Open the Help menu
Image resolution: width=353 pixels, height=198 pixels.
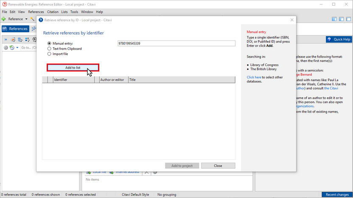99,12
